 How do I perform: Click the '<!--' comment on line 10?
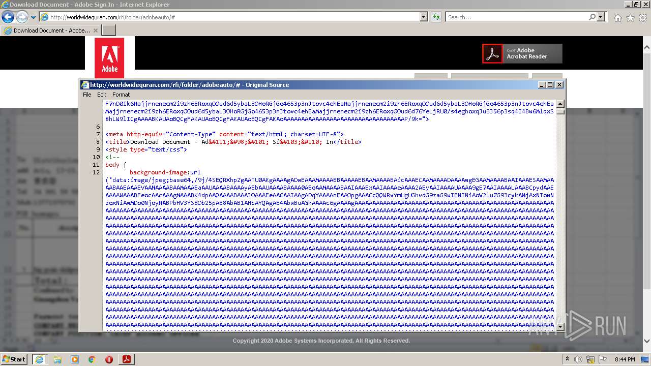click(x=112, y=157)
